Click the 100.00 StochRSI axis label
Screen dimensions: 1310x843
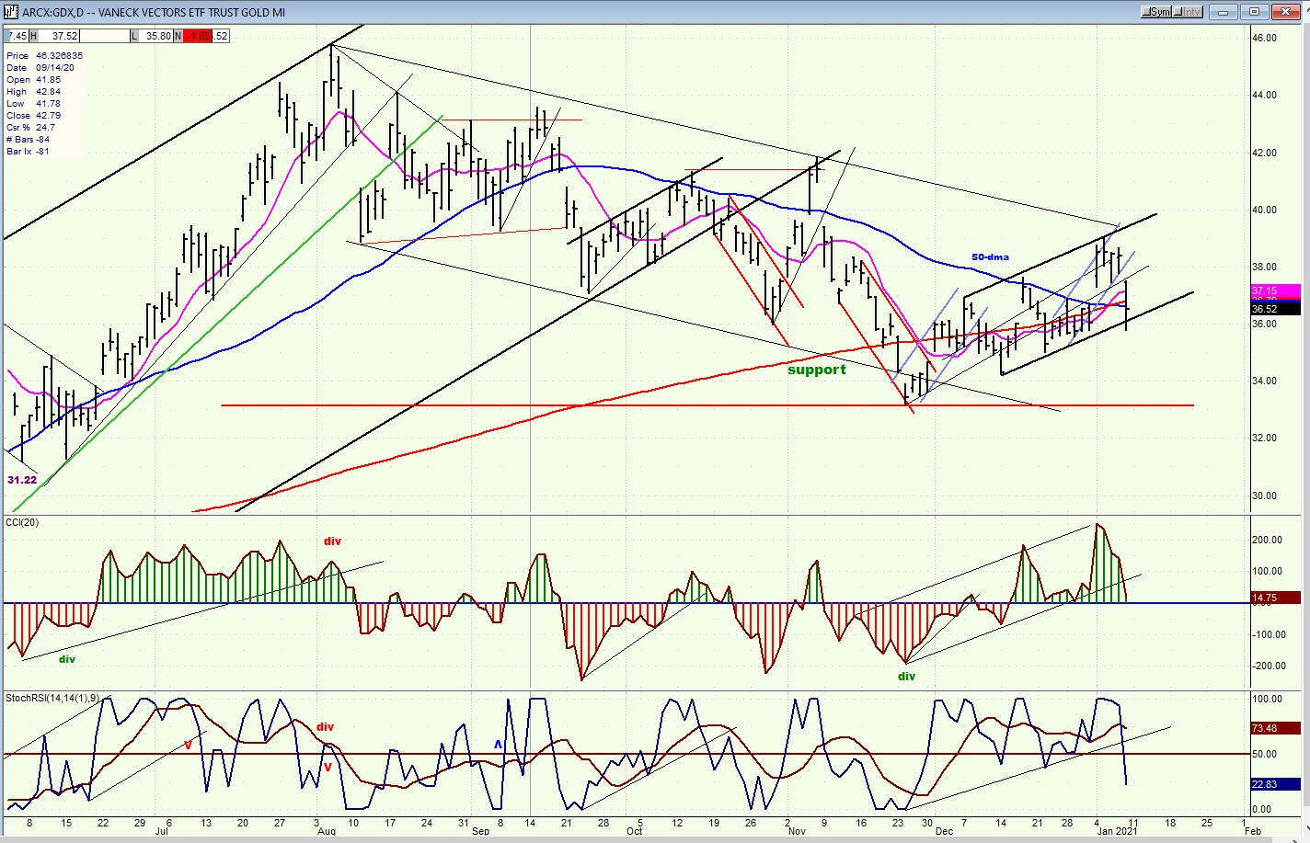(1268, 699)
